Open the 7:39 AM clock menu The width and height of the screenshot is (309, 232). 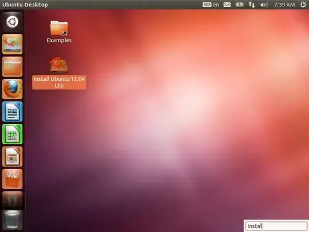pyautogui.click(x=284, y=5)
